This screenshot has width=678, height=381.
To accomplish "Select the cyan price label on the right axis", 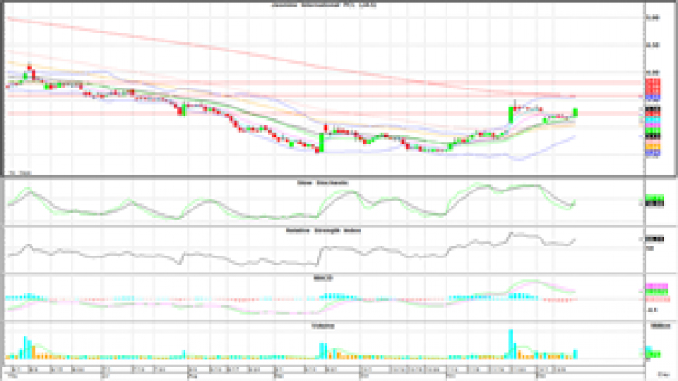I will pos(651,120).
